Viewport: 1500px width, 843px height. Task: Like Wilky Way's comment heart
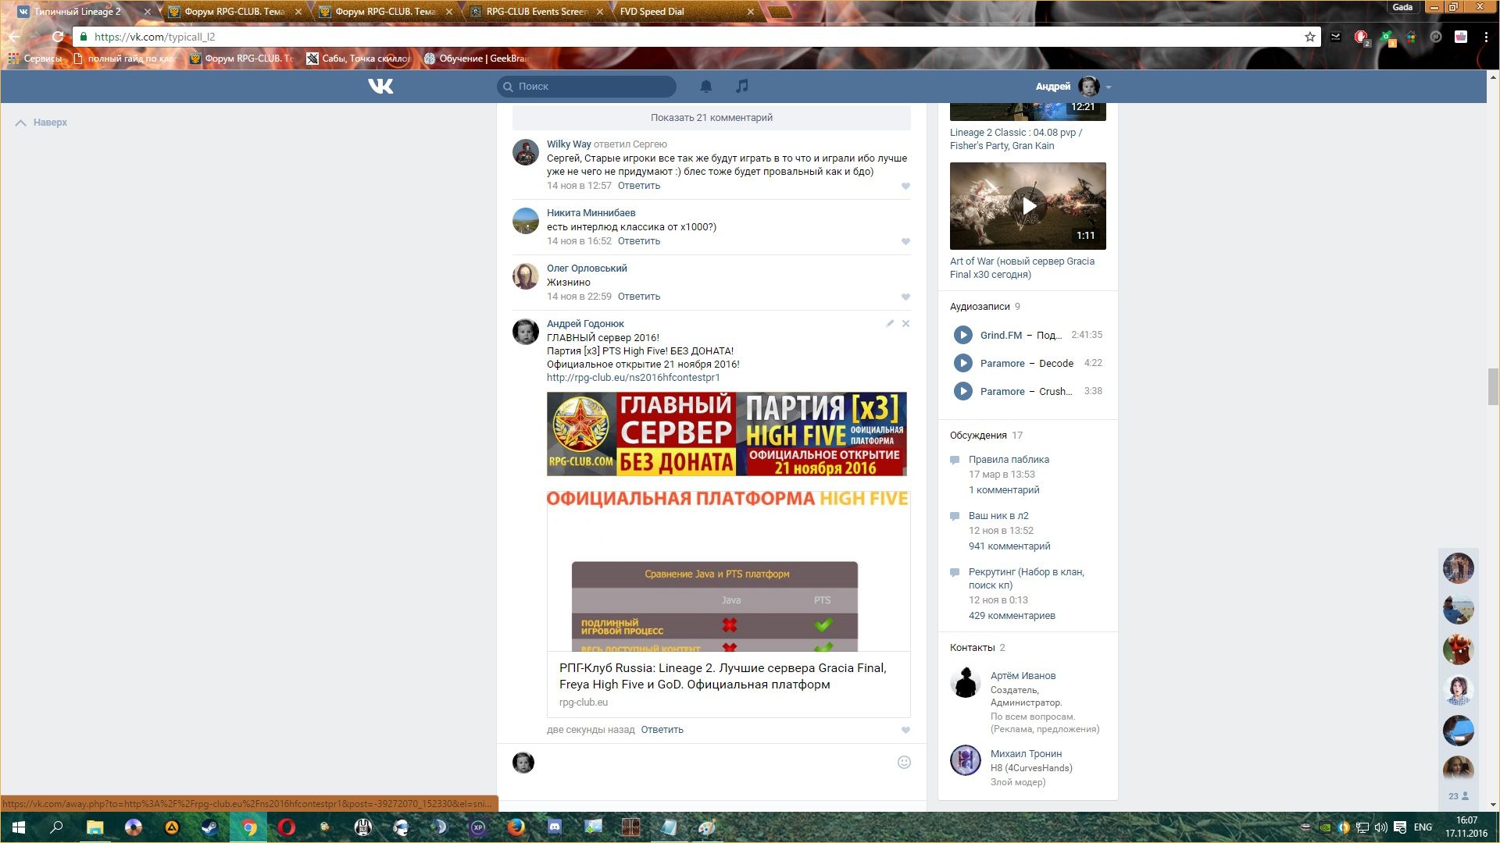905,186
